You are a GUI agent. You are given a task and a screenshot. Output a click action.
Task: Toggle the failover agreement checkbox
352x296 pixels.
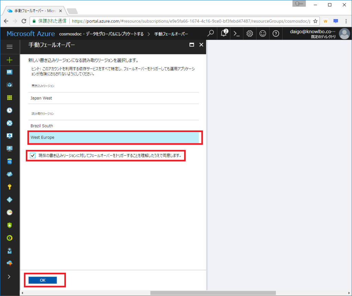tap(33, 156)
